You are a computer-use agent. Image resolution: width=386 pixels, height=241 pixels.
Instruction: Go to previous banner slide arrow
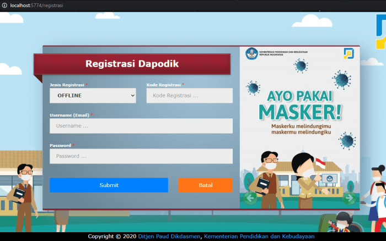click(x=250, y=198)
